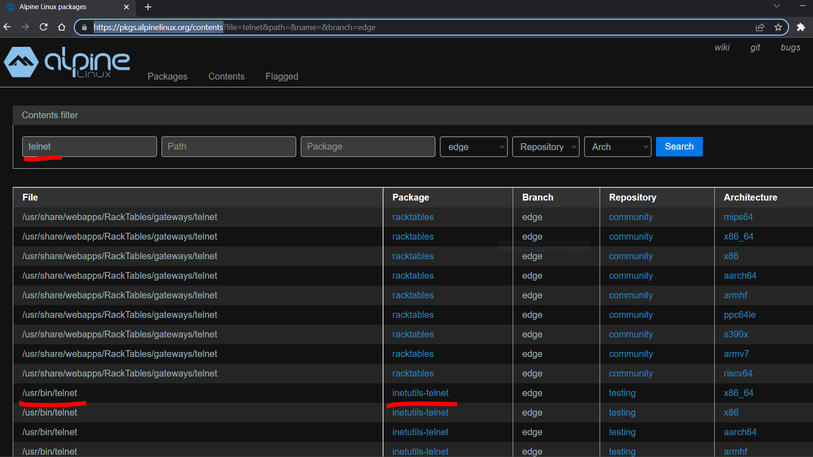The image size is (813, 457).
Task: Click the browser forward arrow
Action: click(25, 27)
